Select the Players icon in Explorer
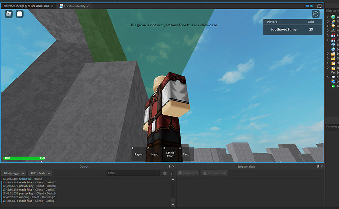This screenshot has width=339, height=209. (333, 22)
